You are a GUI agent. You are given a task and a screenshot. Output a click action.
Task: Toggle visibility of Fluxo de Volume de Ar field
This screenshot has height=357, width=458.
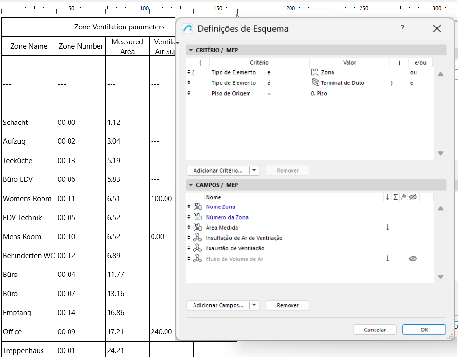[x=413, y=259]
